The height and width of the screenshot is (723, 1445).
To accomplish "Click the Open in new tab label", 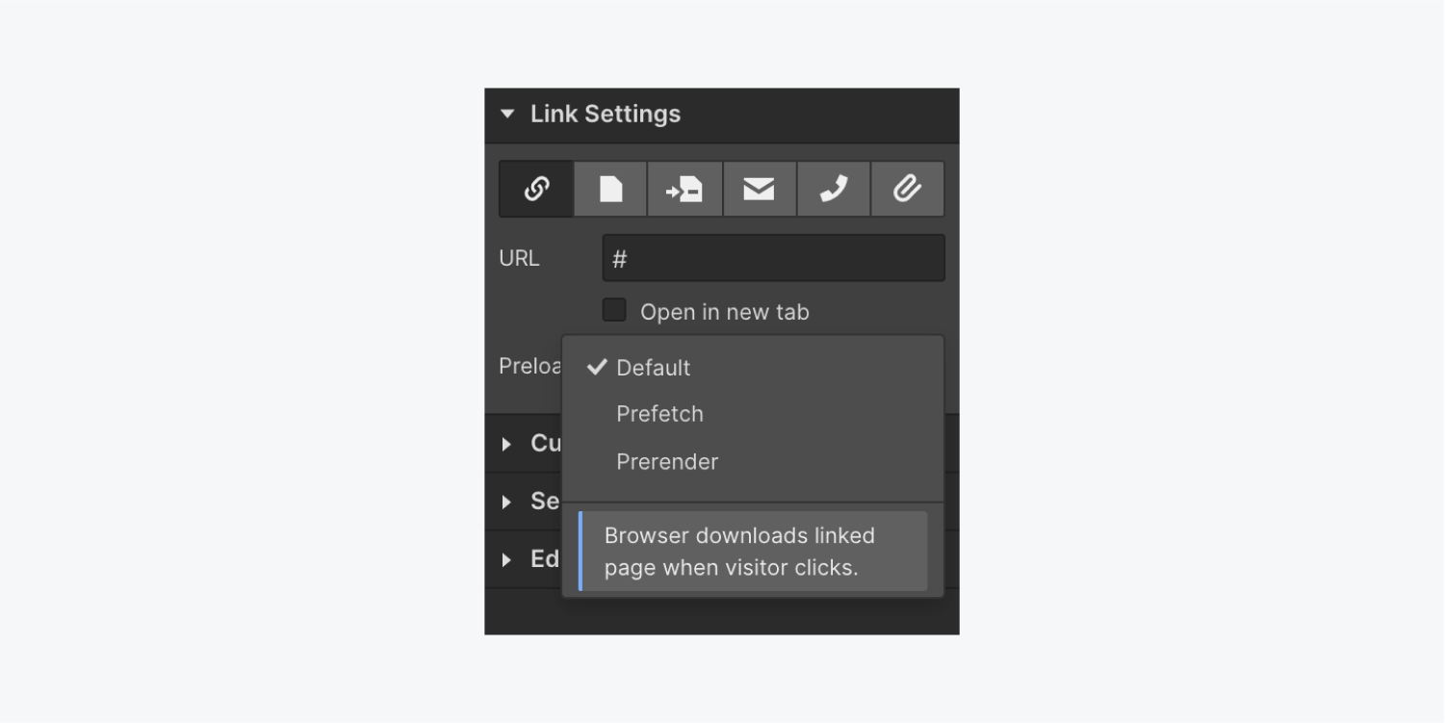I will [x=725, y=312].
